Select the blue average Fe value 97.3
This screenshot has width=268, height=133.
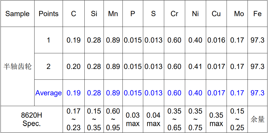(257, 93)
